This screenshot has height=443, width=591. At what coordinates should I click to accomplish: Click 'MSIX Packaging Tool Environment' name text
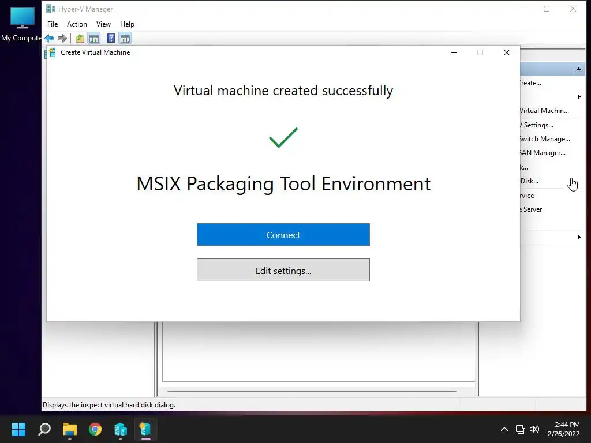point(283,184)
